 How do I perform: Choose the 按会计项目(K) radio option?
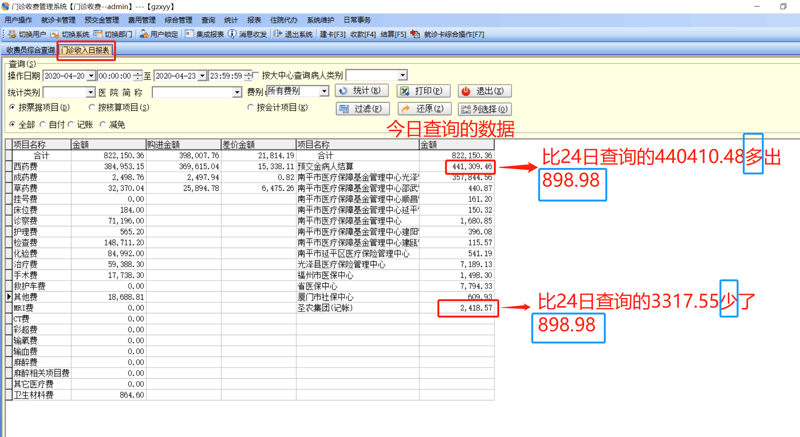click(250, 108)
